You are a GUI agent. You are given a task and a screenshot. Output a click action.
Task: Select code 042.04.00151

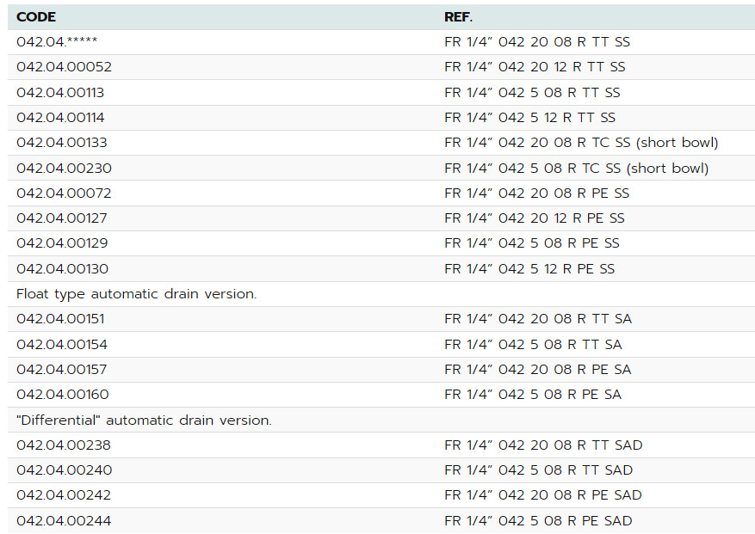pyautogui.click(x=60, y=319)
